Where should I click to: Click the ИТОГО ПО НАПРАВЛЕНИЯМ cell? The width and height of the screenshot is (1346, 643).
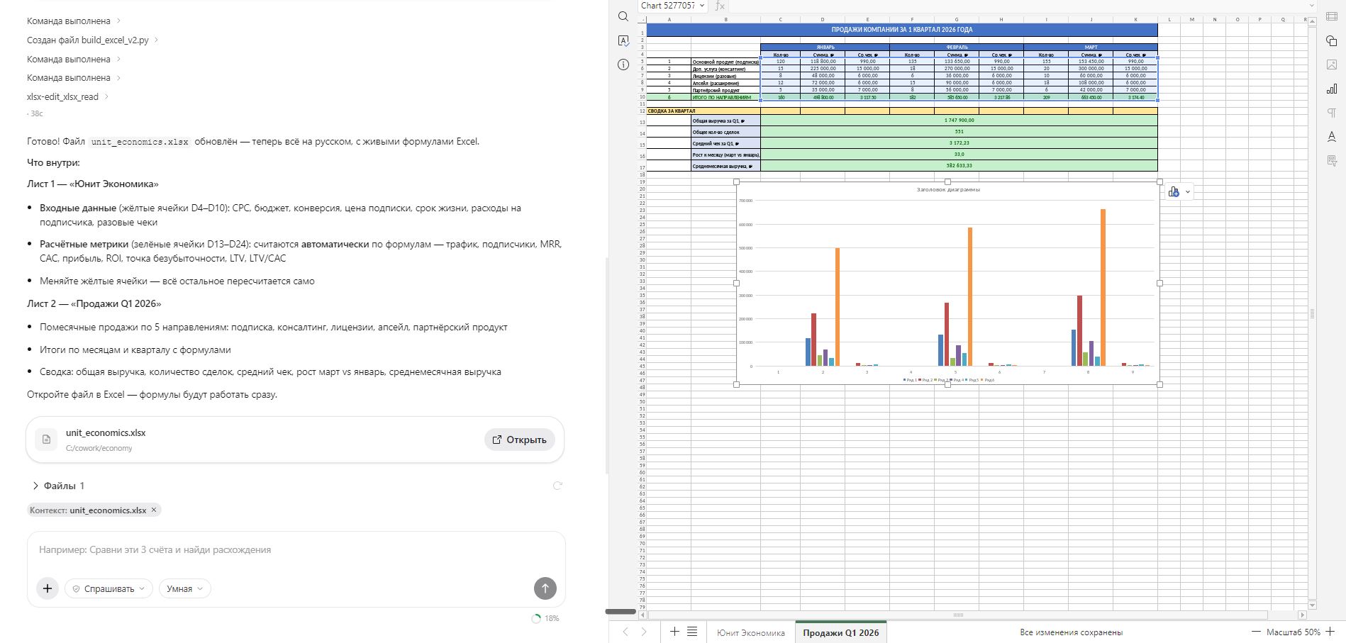725,97
